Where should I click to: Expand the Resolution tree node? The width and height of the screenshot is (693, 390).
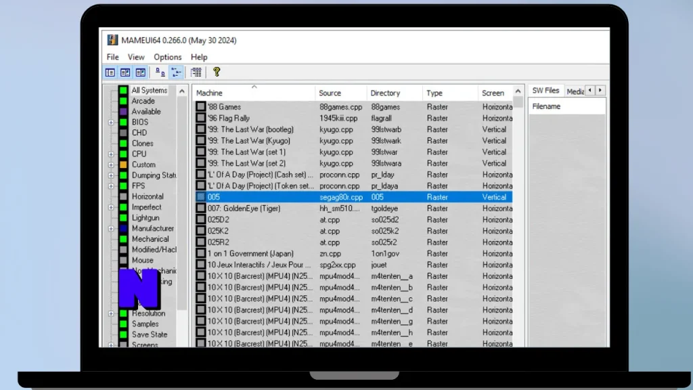[x=111, y=313]
